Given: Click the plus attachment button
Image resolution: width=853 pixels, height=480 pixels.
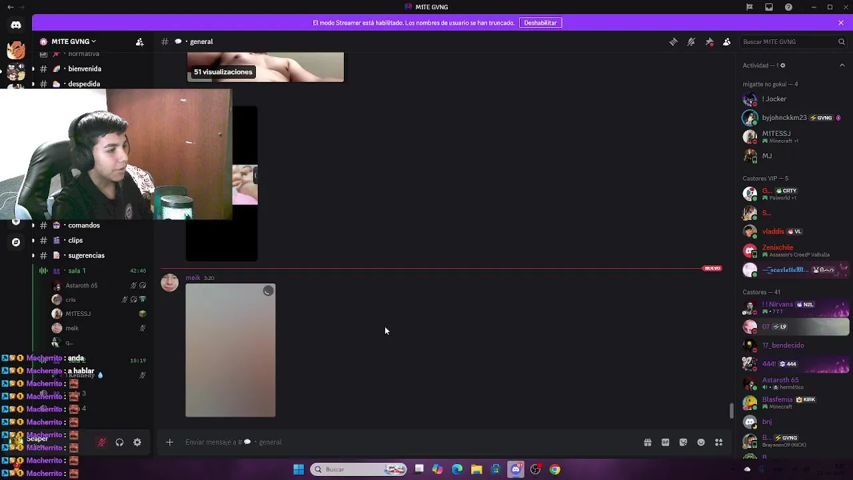Looking at the screenshot, I should coord(169,442).
